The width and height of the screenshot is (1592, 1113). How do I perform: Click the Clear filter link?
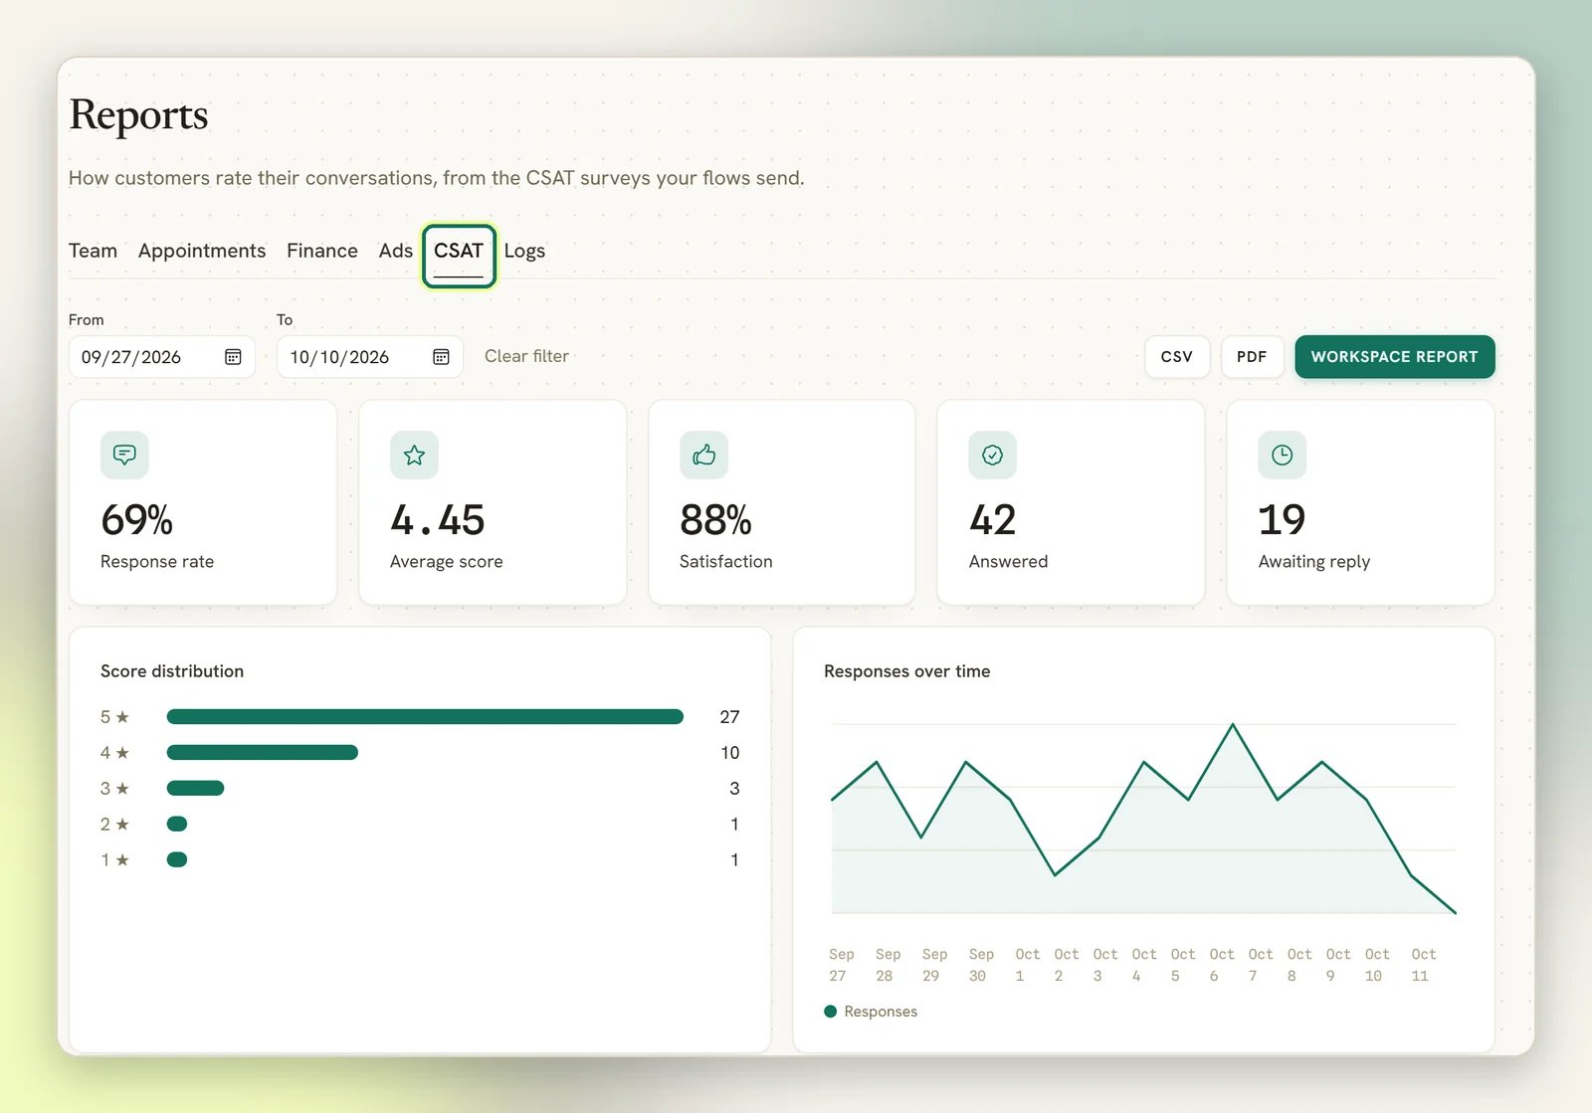click(x=526, y=356)
